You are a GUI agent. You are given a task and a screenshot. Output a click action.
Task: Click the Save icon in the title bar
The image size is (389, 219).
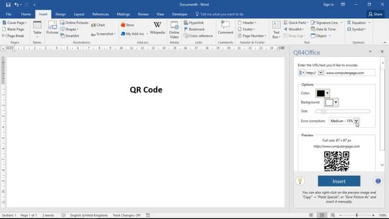(x=8, y=4)
